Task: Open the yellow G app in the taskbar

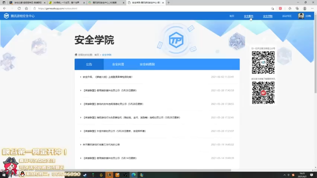Action: click(x=101, y=175)
